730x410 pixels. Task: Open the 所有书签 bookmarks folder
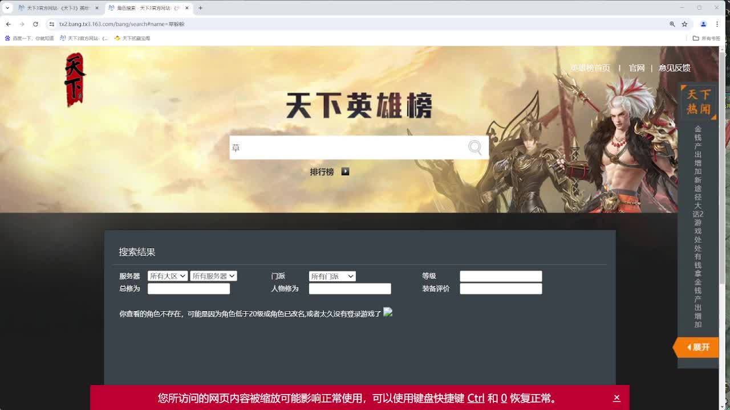(x=707, y=38)
